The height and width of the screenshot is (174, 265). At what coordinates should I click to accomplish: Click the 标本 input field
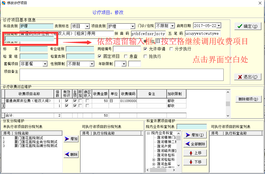pyautogui.click(x=34, y=49)
